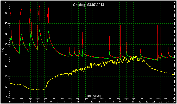The height and width of the screenshot is (104, 177).
Task: Click the 5 label on temperature axis
Action: pyautogui.click(x=7, y=97)
